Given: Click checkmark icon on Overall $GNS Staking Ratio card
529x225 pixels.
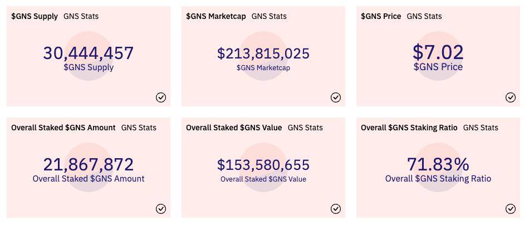Looking at the screenshot, I should [511, 209].
